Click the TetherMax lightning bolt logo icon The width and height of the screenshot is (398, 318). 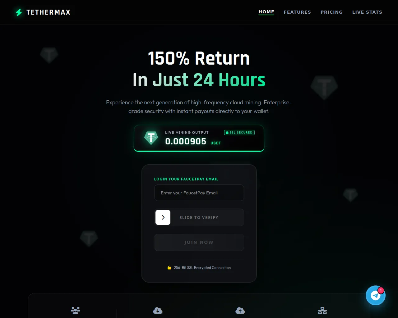pyautogui.click(x=19, y=12)
